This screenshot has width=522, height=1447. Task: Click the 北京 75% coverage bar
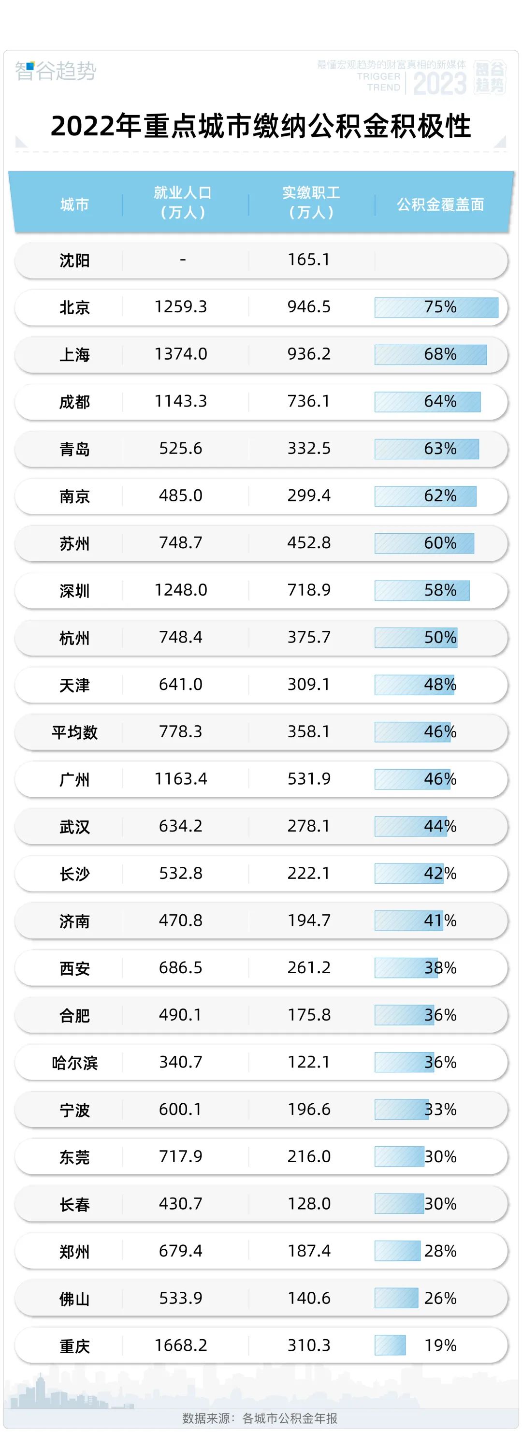click(436, 307)
